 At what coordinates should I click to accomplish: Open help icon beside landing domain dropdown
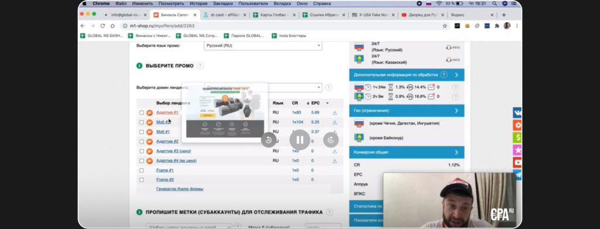point(329,87)
